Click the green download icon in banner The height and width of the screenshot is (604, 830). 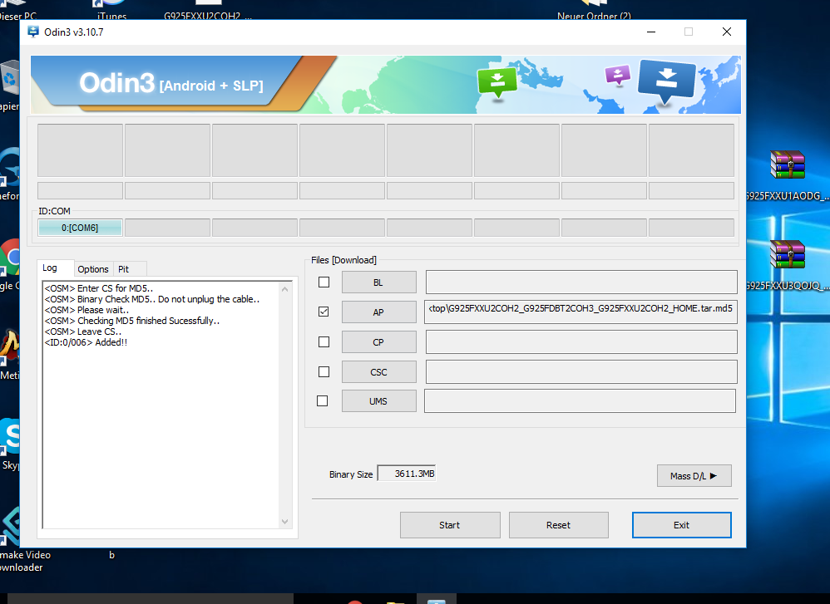coord(497,82)
